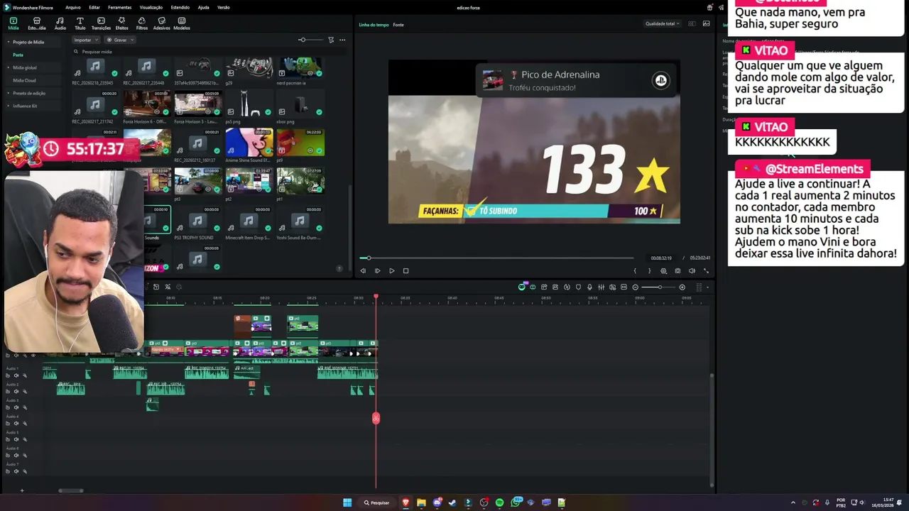Open the AI assistant timeline icon
This screenshot has width=909, height=511.
[x=522, y=287]
